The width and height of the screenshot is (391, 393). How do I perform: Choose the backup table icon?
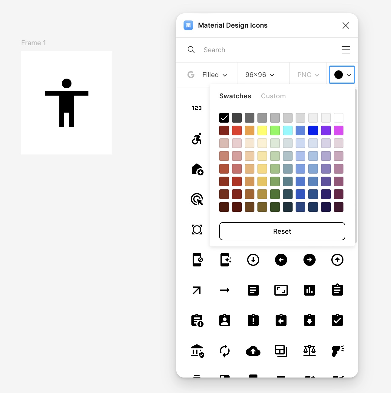(281, 351)
